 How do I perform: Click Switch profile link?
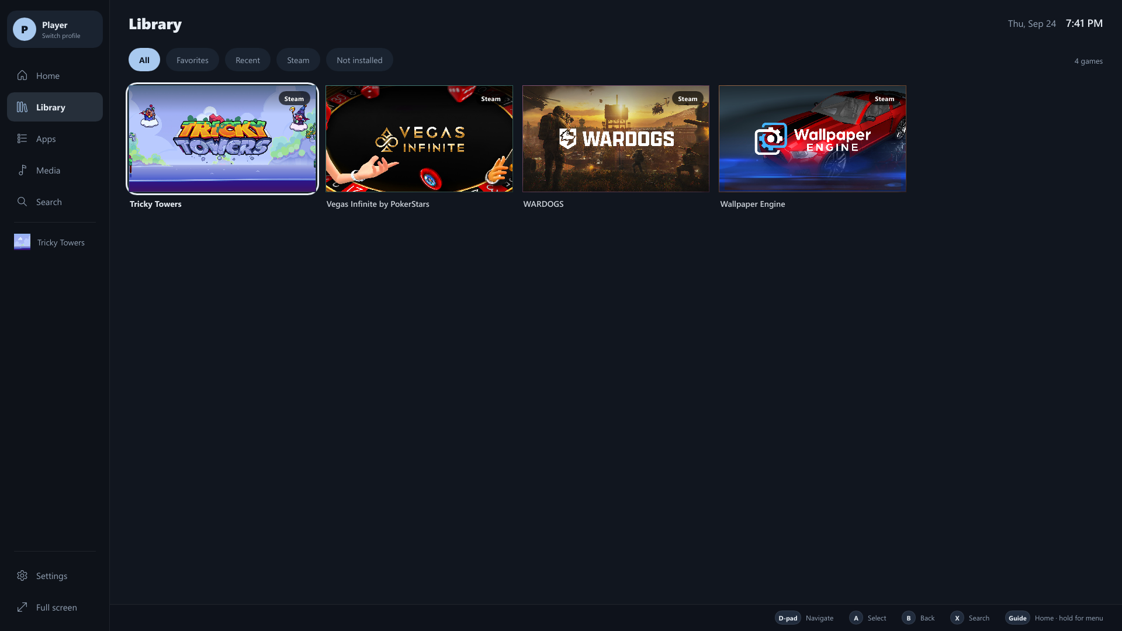pos(61,36)
